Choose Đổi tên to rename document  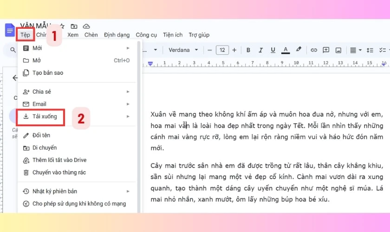[x=77, y=135]
